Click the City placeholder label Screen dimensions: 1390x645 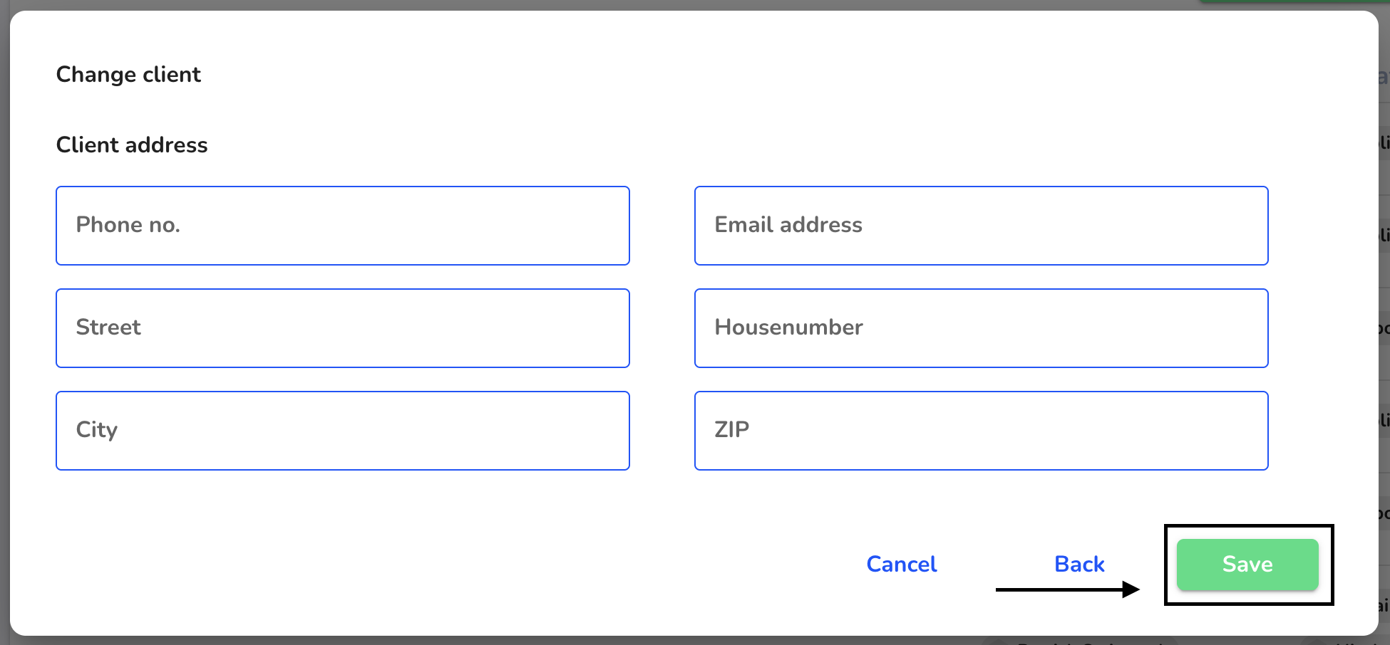(x=97, y=430)
